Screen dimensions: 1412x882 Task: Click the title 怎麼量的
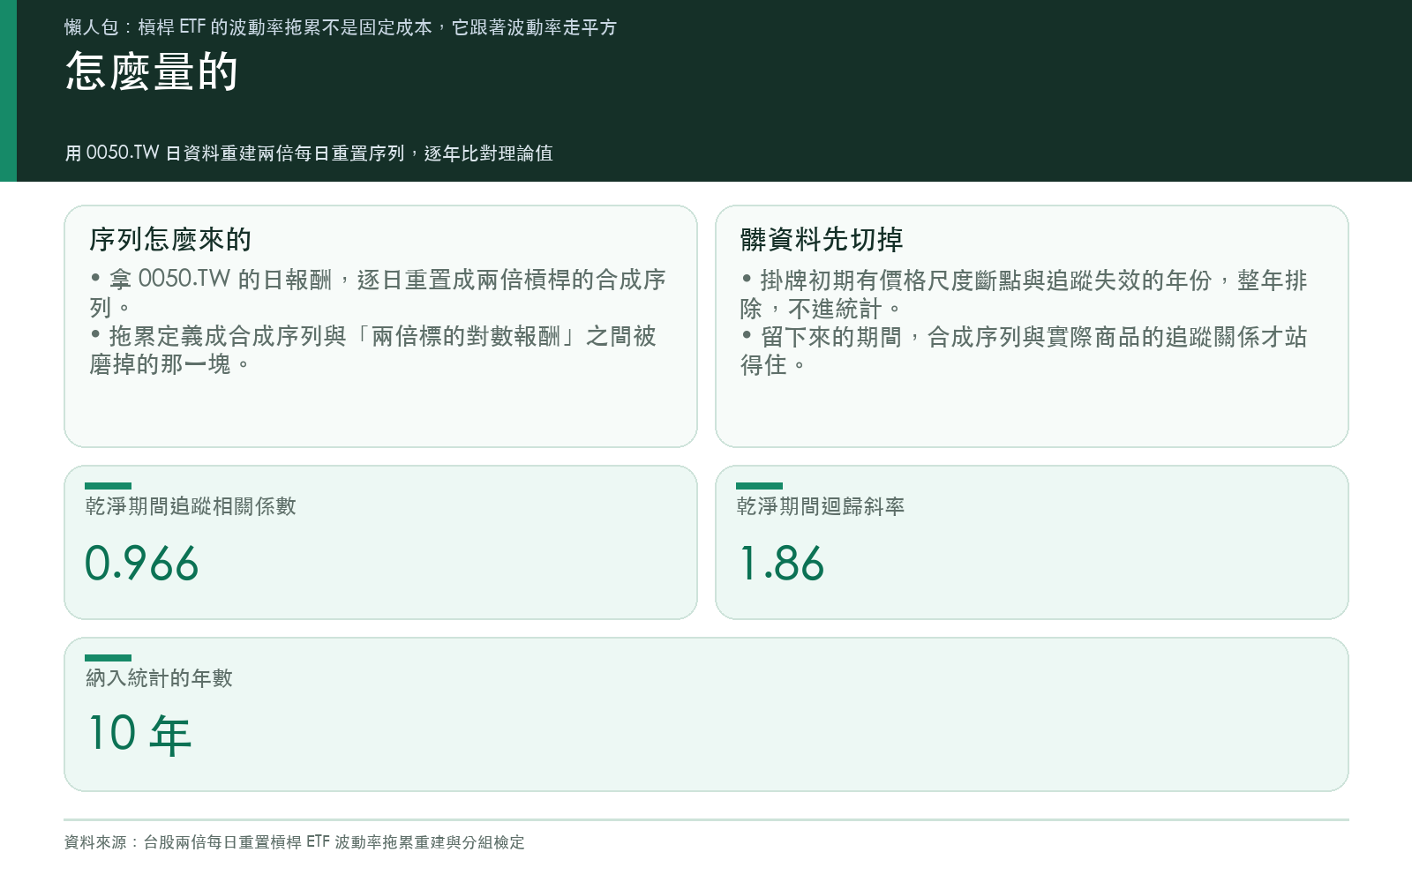tap(152, 71)
